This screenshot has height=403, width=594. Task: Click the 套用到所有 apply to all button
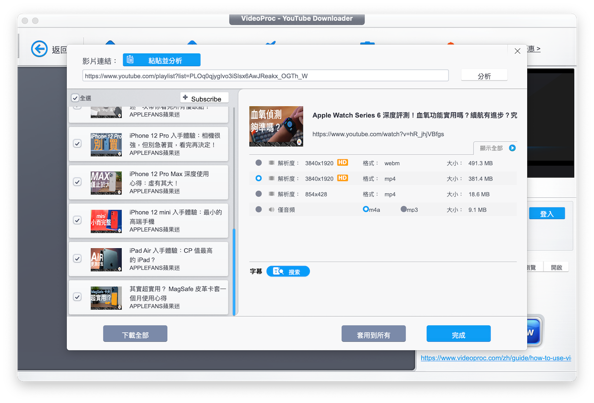point(374,334)
